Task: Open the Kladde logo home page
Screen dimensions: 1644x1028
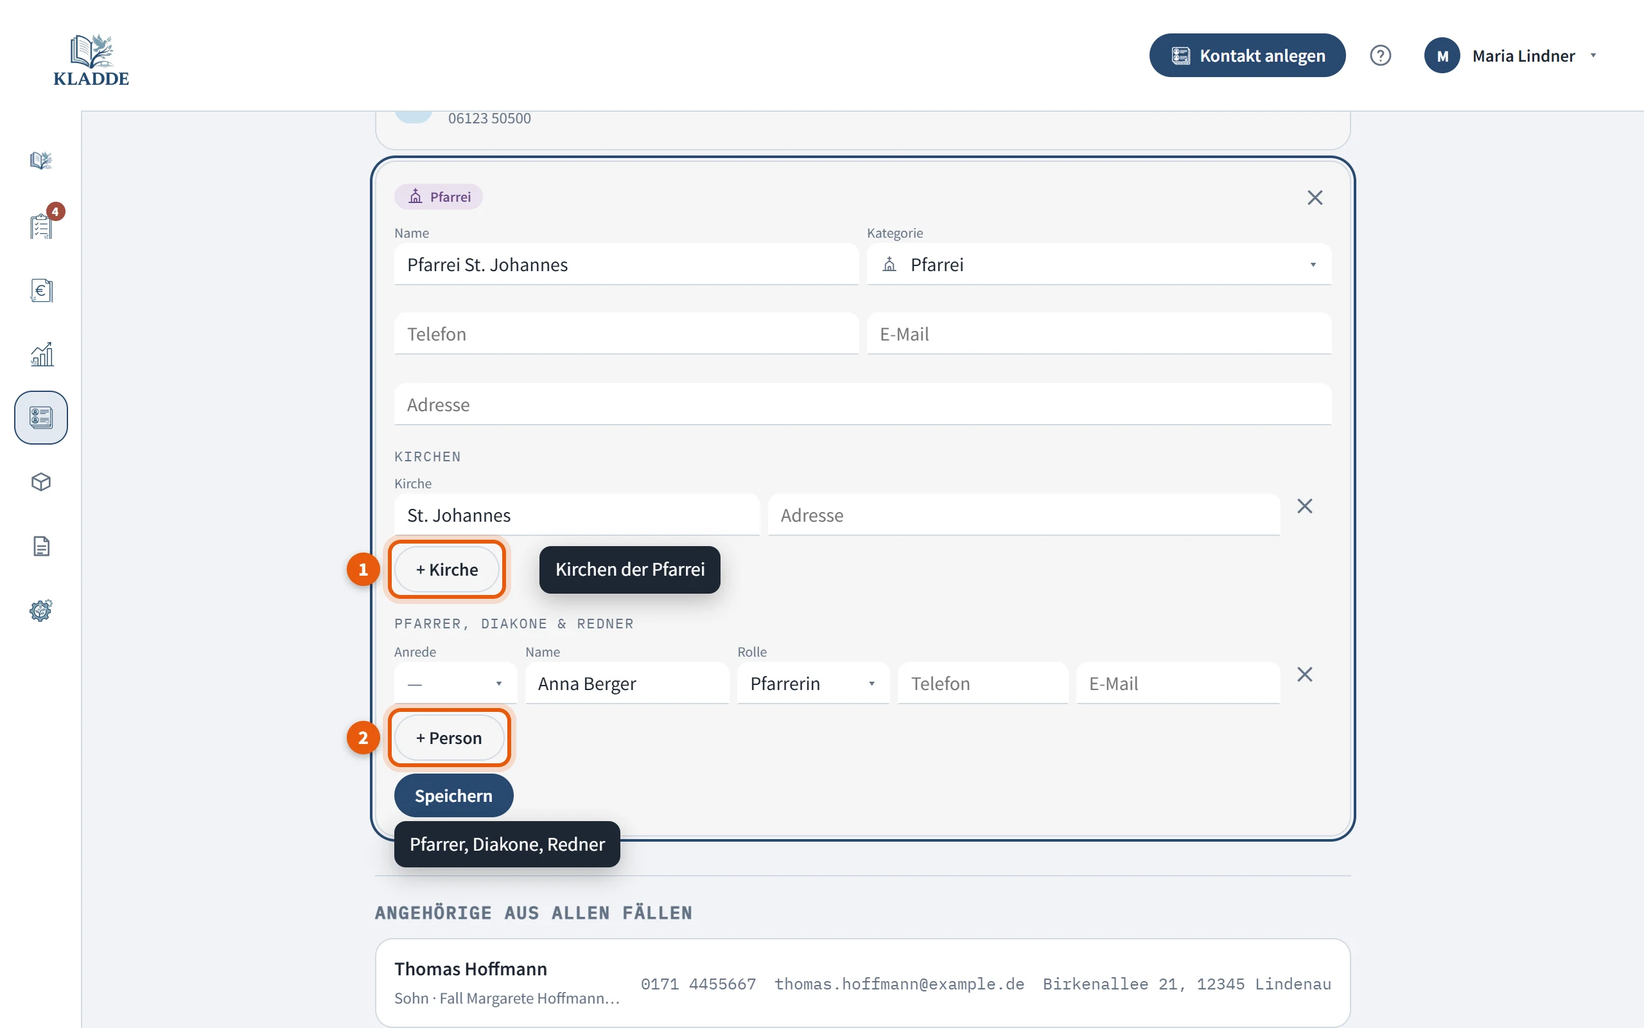Action: click(91, 60)
